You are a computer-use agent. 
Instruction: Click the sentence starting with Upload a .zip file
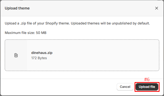[77, 23]
